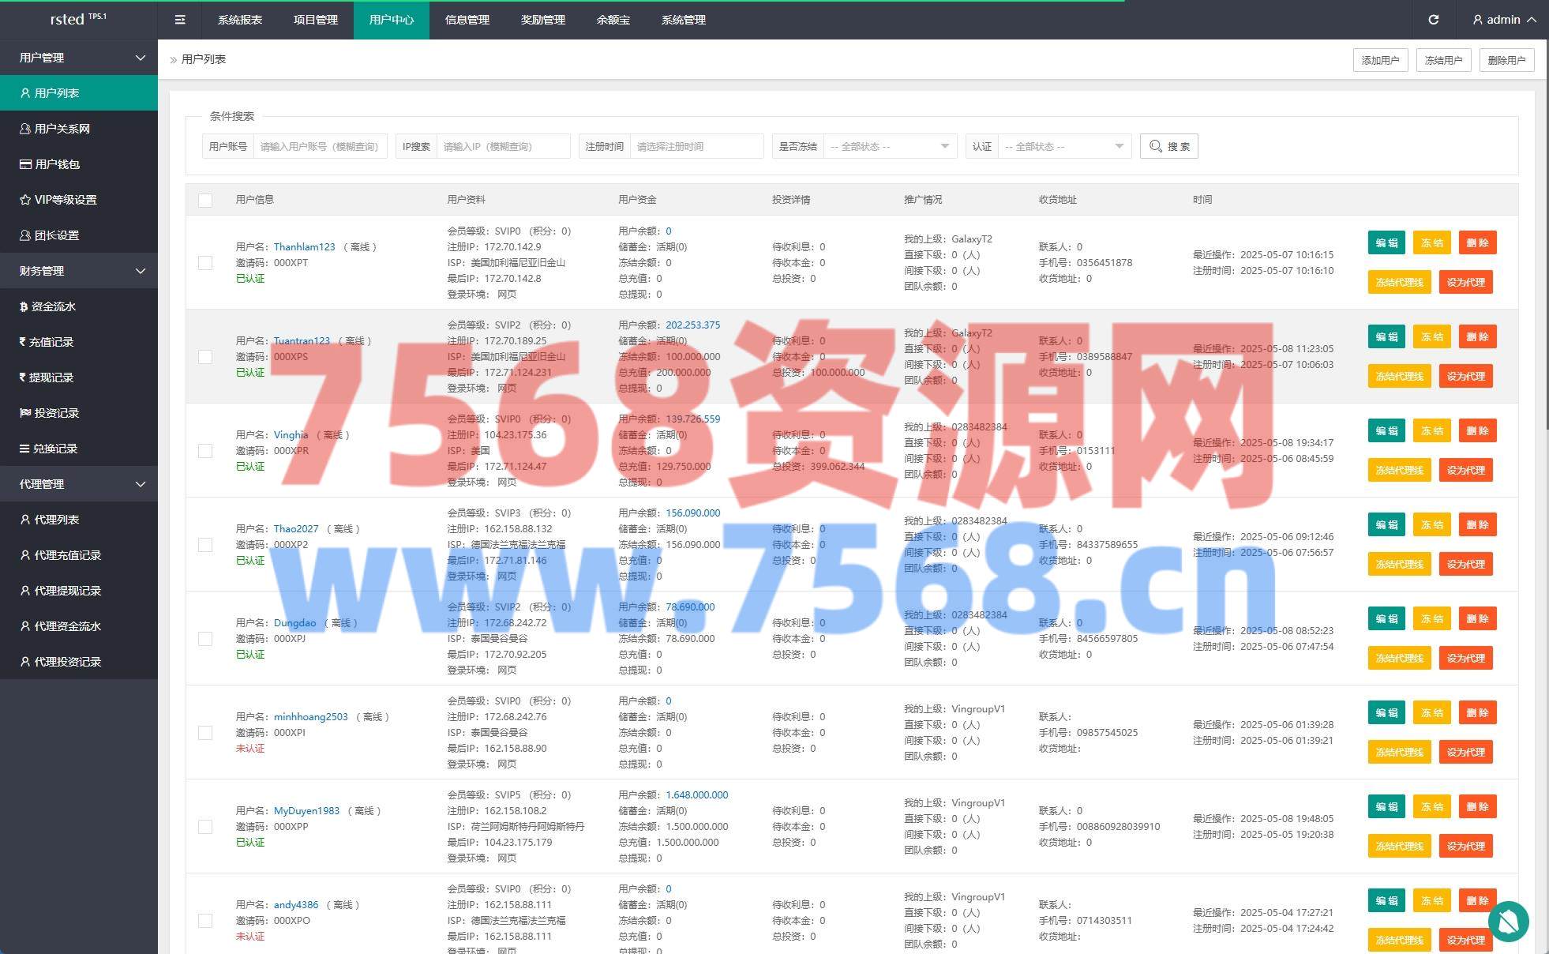Screen dimensions: 1549x954
Task: Open the 是否冻结 status dropdown
Action: click(889, 146)
